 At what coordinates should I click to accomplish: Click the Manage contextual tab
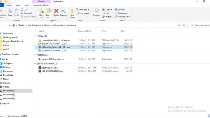click(41, 1)
